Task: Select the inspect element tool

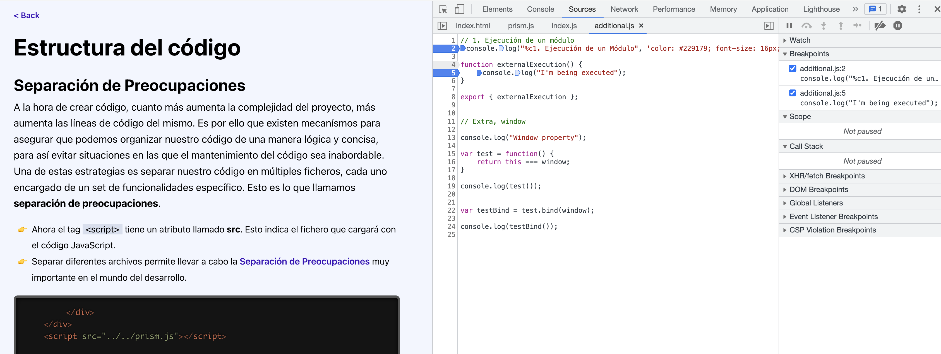Action: coord(442,9)
